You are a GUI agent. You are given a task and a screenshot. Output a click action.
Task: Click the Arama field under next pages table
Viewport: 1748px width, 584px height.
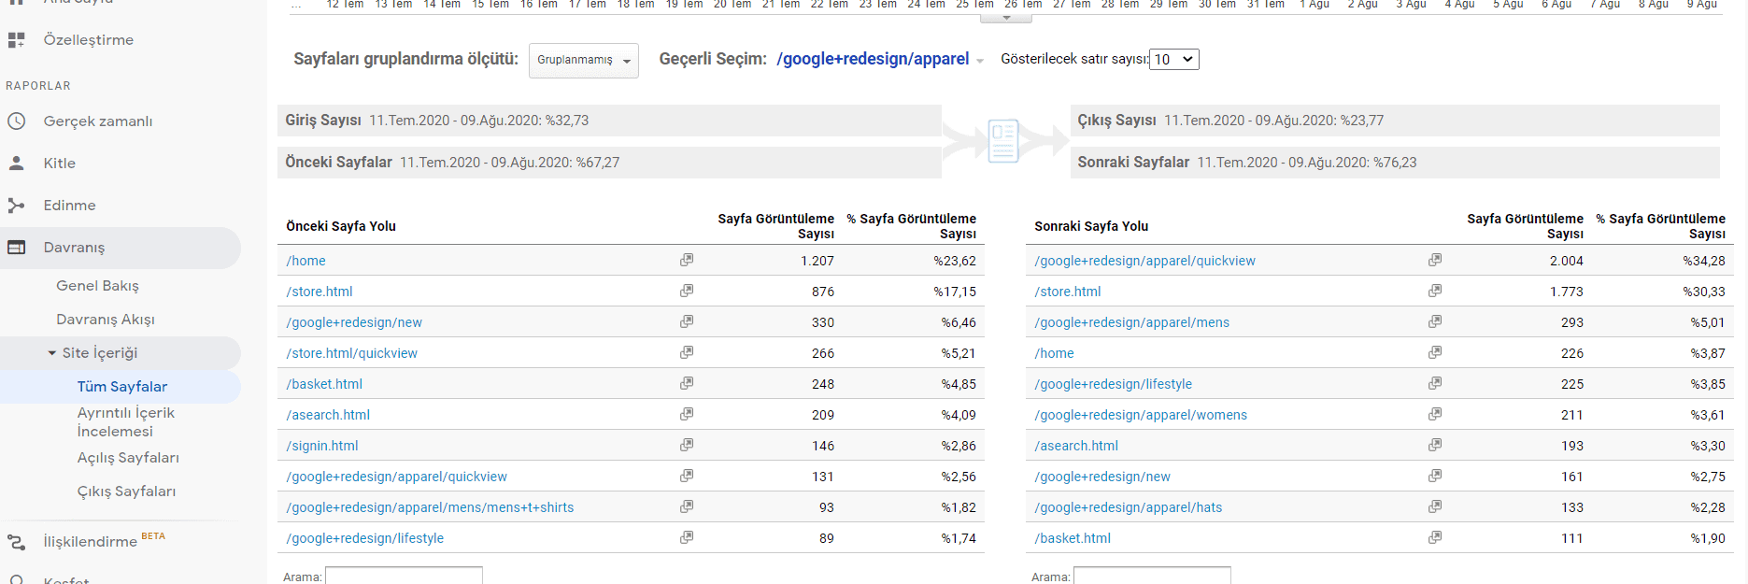coord(1152,576)
